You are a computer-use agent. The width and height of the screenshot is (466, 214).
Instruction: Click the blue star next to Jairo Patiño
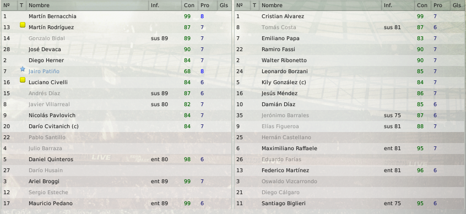pyautogui.click(x=23, y=69)
